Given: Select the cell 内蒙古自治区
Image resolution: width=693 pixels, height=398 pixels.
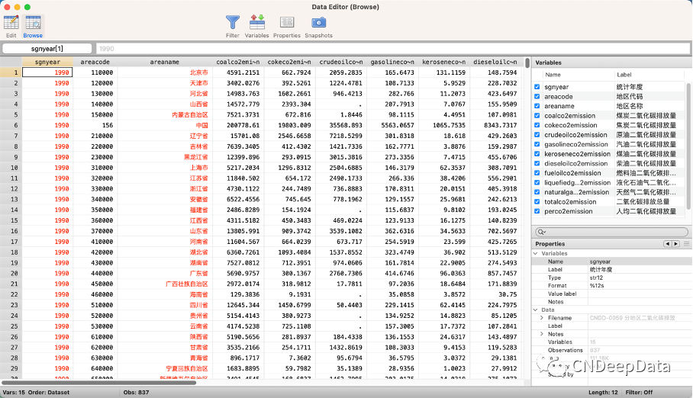Looking at the screenshot, I should [x=165, y=115].
